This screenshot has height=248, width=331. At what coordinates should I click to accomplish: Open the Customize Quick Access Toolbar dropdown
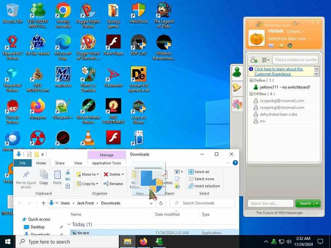[42, 155]
